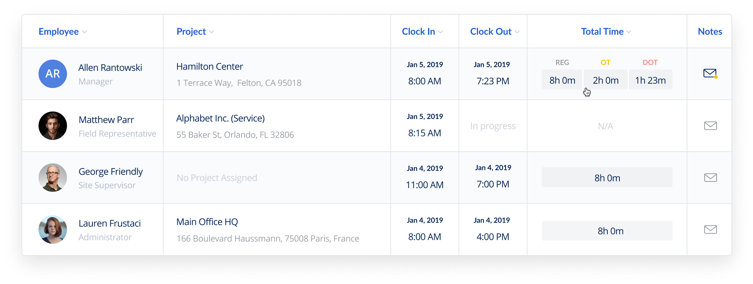Screen dimensions: 753x284
Task: Click the Notes column header
Action: coord(710,32)
